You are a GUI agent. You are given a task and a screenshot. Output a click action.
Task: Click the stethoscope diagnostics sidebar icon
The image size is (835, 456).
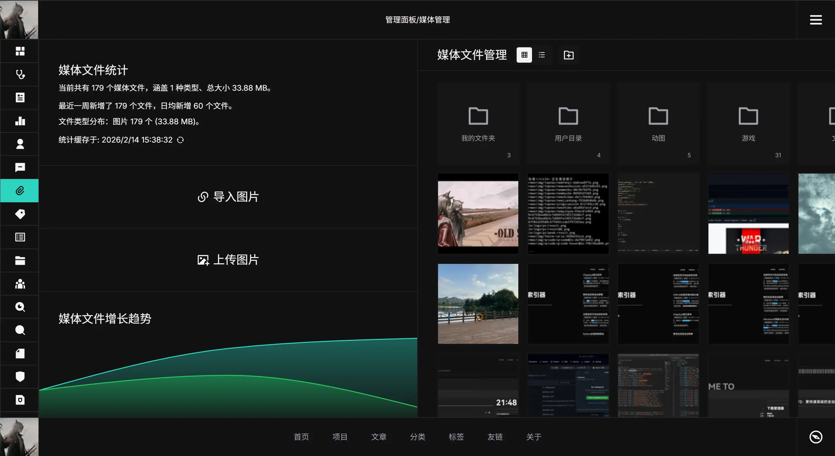(x=20, y=74)
